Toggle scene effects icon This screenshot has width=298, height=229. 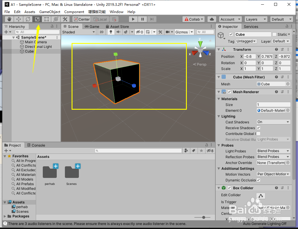click(x=126, y=32)
